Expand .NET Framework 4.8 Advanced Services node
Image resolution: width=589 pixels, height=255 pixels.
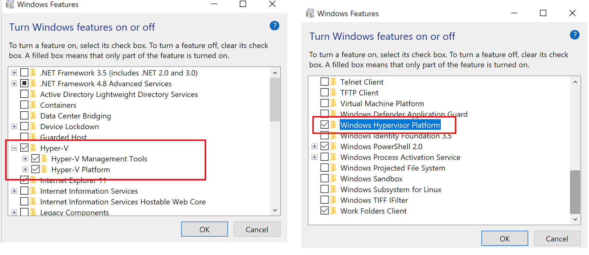14,83
